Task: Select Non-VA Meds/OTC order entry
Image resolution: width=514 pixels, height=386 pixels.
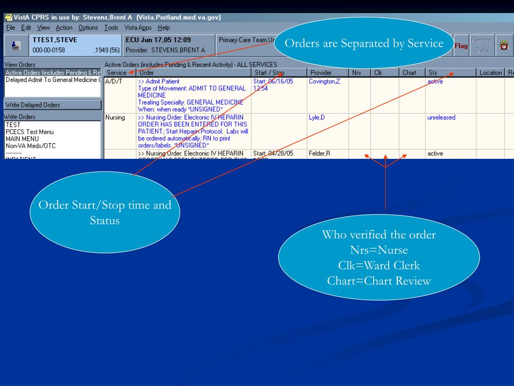Action: 31,146
